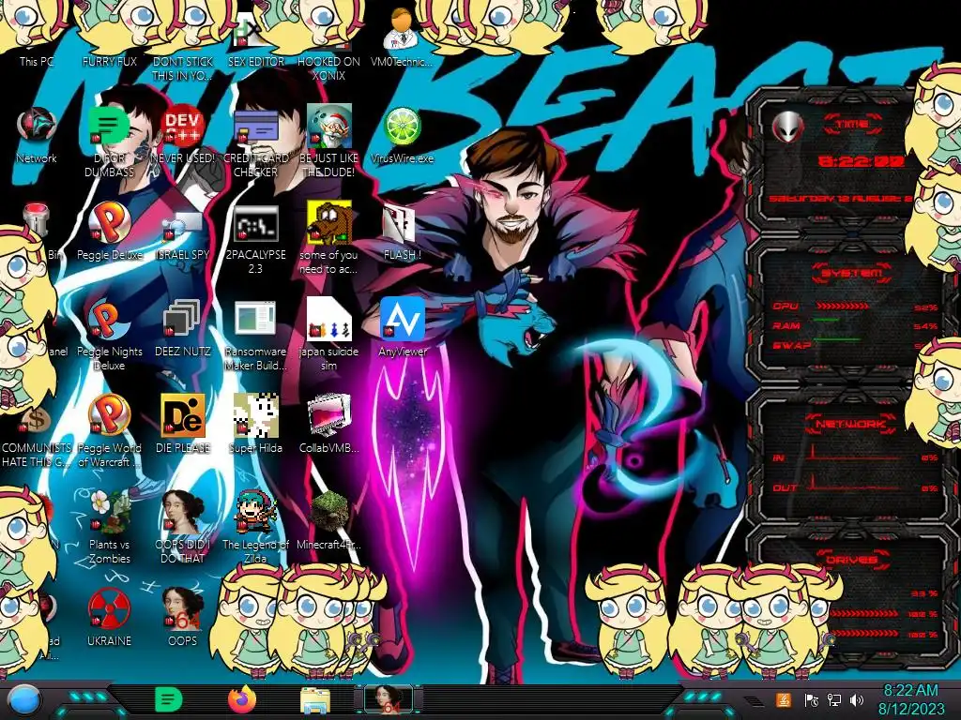Screen dimensions: 961x720
Task: Click the SYSTEM widget header
Action: click(851, 273)
